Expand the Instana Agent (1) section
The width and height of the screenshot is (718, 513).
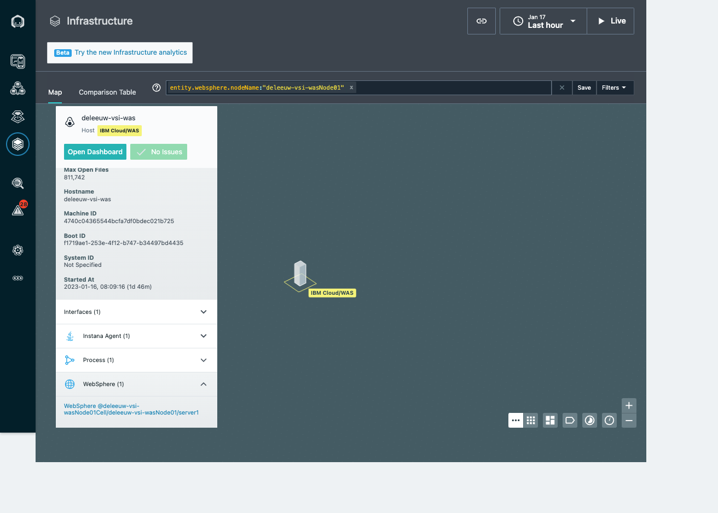click(x=136, y=336)
